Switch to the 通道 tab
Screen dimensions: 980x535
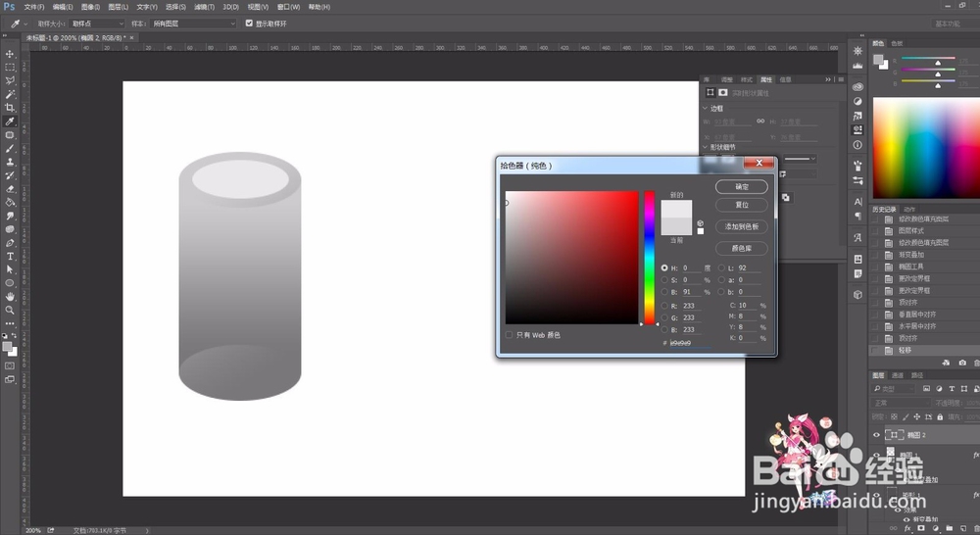pyautogui.click(x=898, y=375)
